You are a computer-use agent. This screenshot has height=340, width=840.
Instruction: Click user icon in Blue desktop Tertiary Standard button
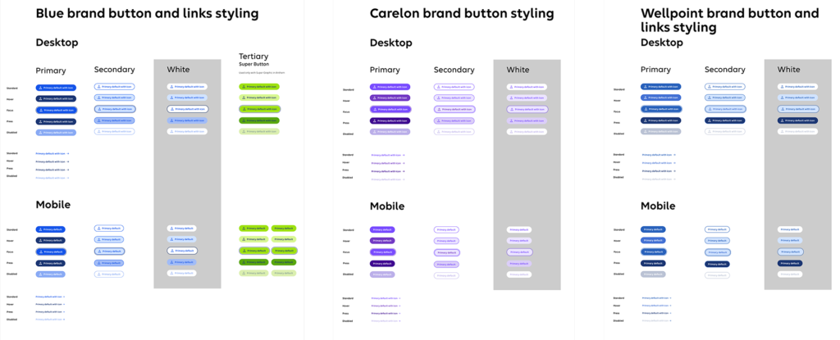click(243, 87)
